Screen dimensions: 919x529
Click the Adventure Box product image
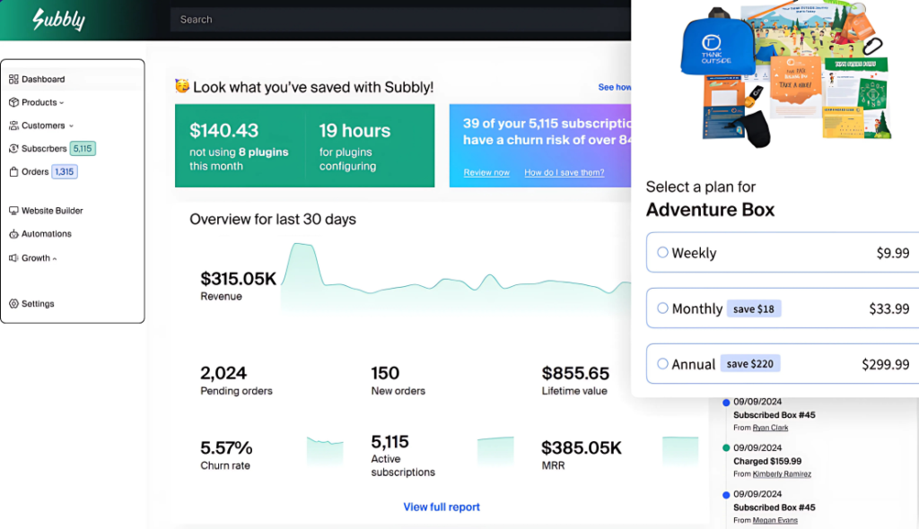pyautogui.click(x=786, y=75)
